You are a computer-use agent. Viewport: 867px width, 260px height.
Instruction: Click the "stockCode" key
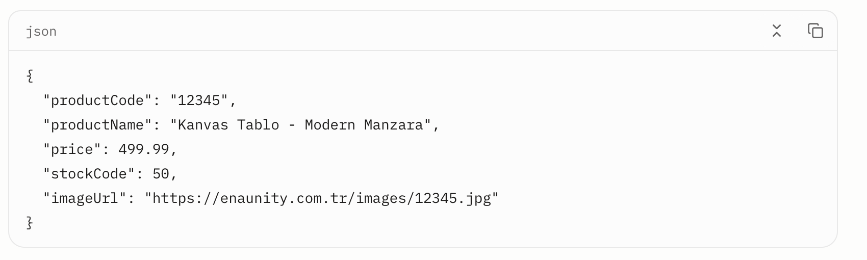pyautogui.click(x=89, y=174)
